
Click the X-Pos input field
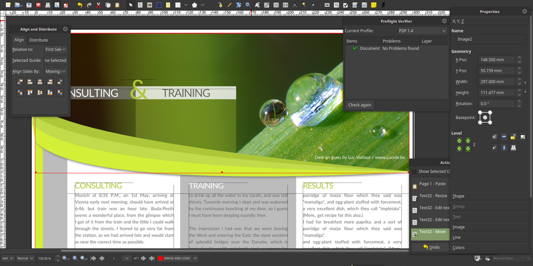(x=497, y=59)
